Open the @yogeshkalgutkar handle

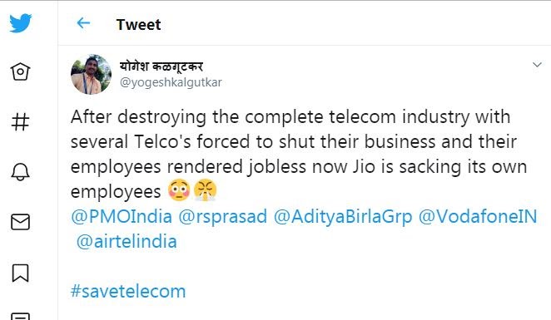point(171,82)
